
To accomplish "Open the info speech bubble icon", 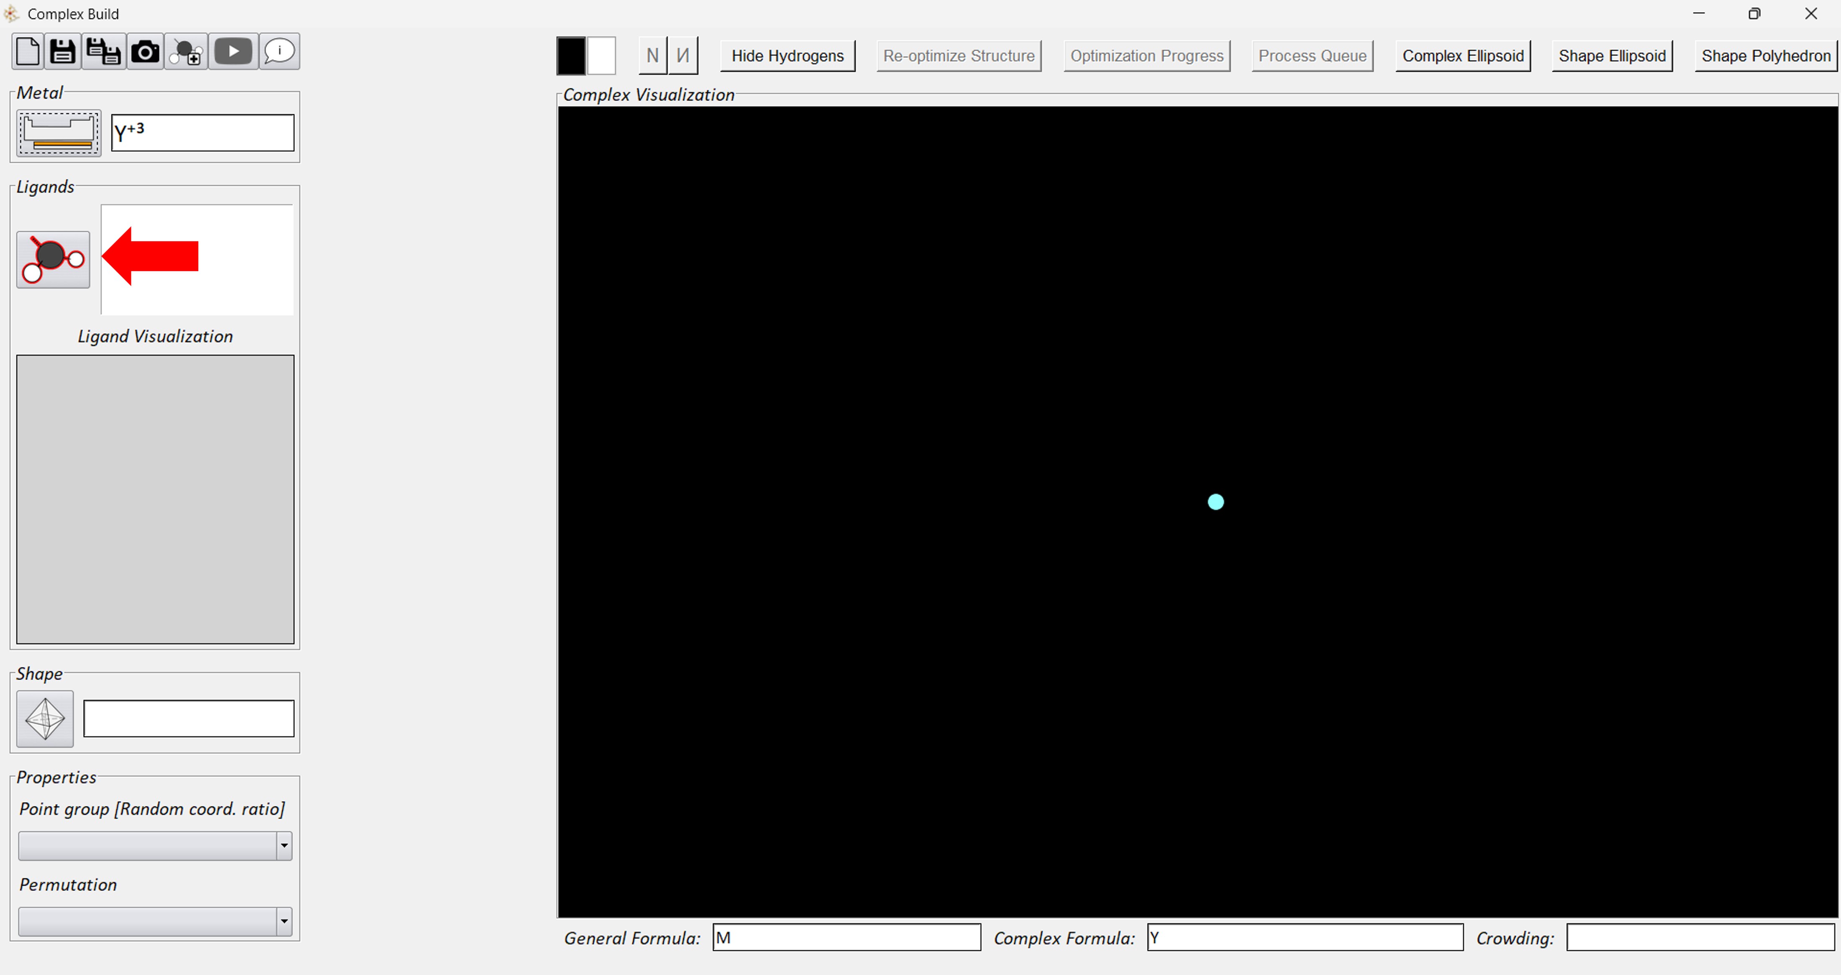I will tap(279, 51).
